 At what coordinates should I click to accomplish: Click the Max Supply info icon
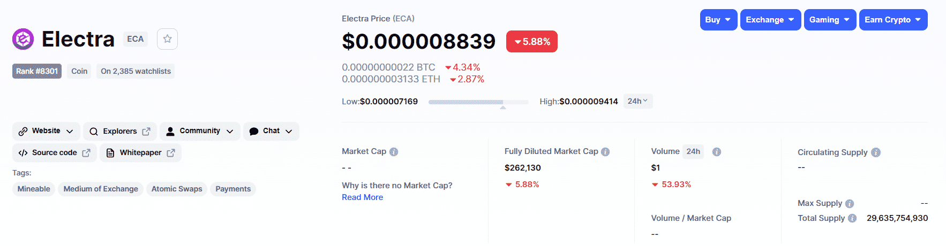point(850,204)
